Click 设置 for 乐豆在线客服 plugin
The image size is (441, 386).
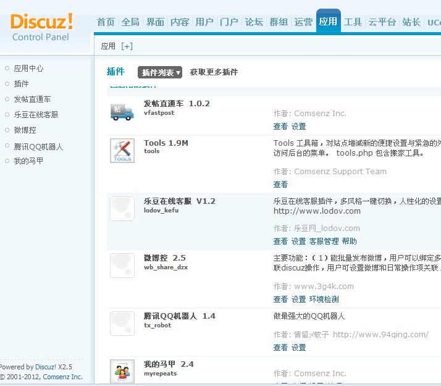pos(298,241)
